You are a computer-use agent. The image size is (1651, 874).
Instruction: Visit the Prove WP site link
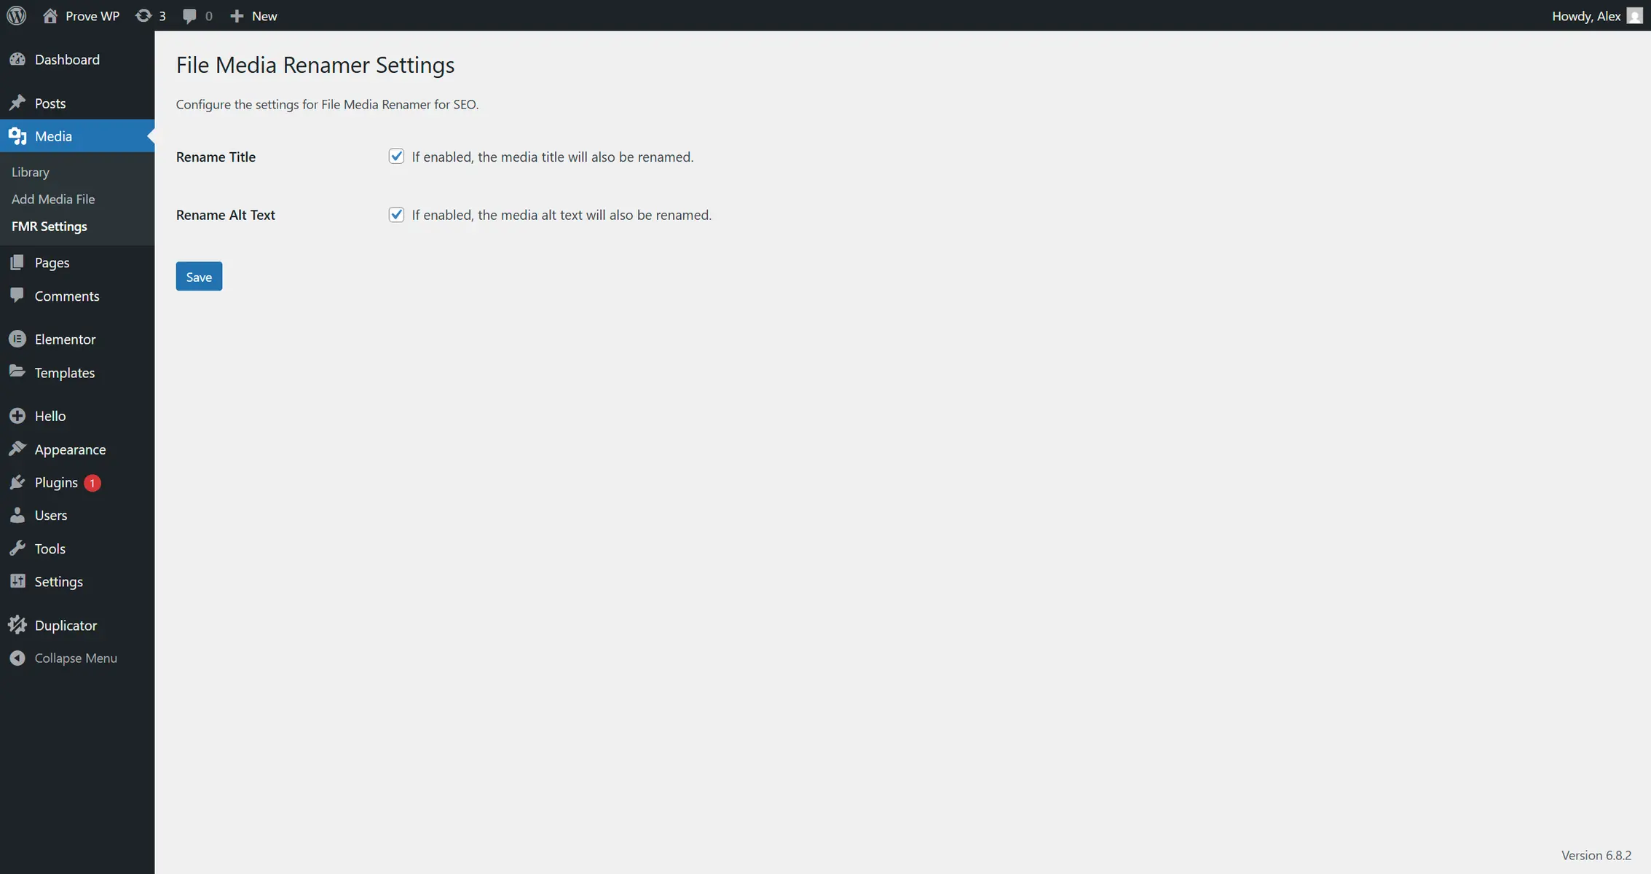point(80,15)
